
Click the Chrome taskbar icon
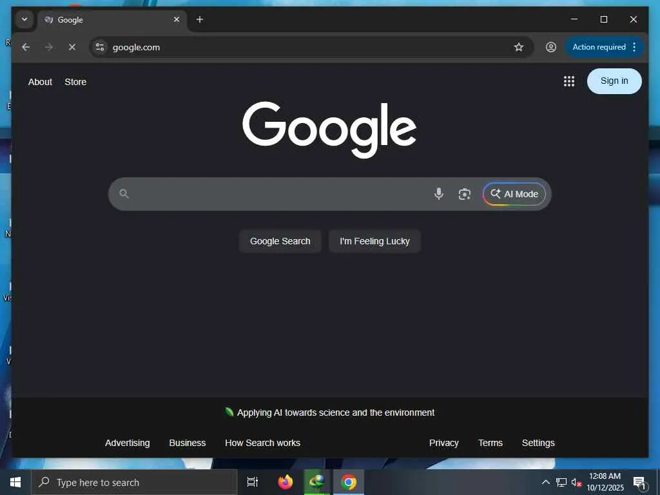(x=349, y=482)
